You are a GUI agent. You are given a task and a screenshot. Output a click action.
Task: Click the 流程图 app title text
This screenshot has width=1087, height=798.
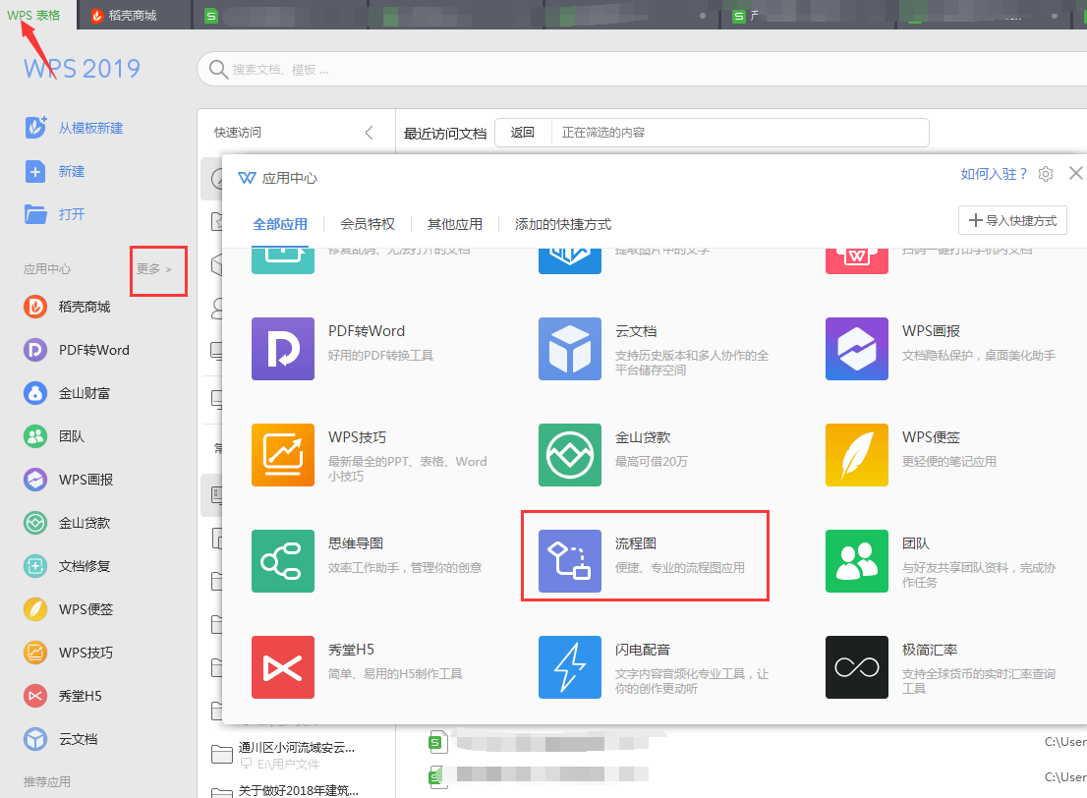(x=636, y=543)
